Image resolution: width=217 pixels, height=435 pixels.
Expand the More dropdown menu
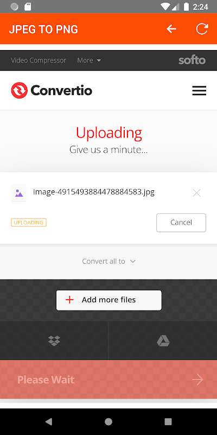[x=89, y=60]
